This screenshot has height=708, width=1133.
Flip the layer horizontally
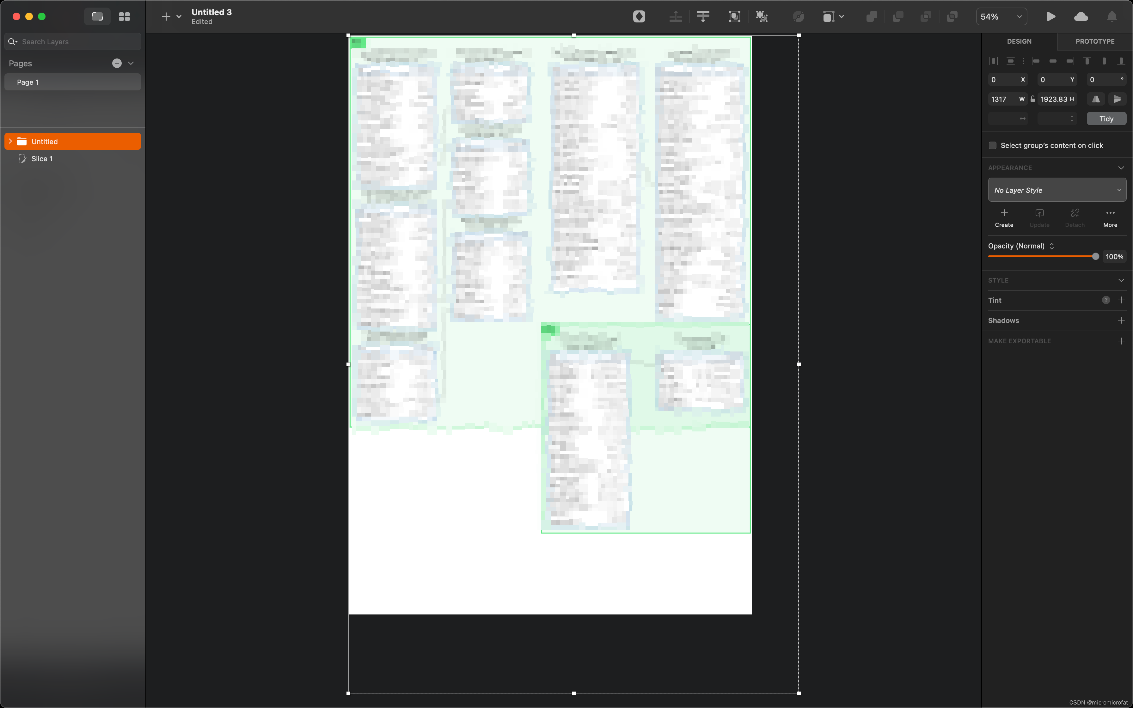pos(1096,99)
